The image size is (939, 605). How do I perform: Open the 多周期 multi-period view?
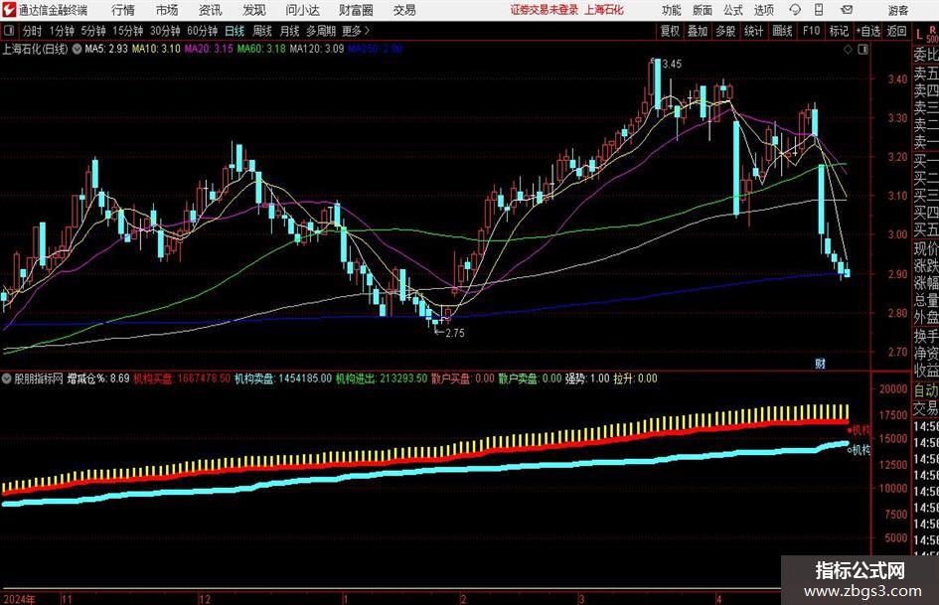click(321, 31)
